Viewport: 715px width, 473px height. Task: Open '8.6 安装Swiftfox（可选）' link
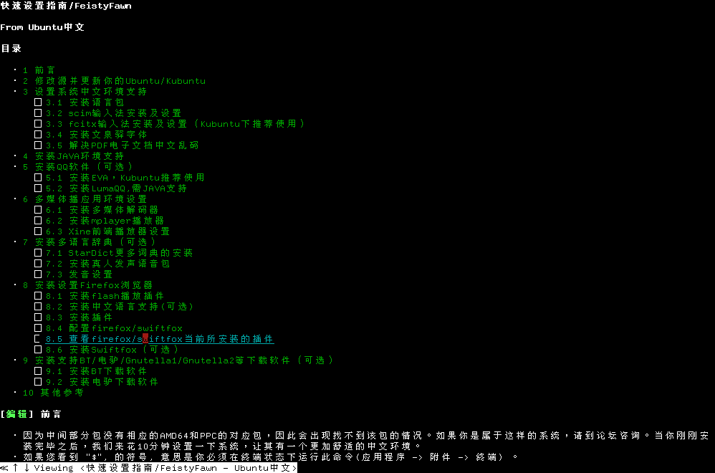[x=112, y=350]
